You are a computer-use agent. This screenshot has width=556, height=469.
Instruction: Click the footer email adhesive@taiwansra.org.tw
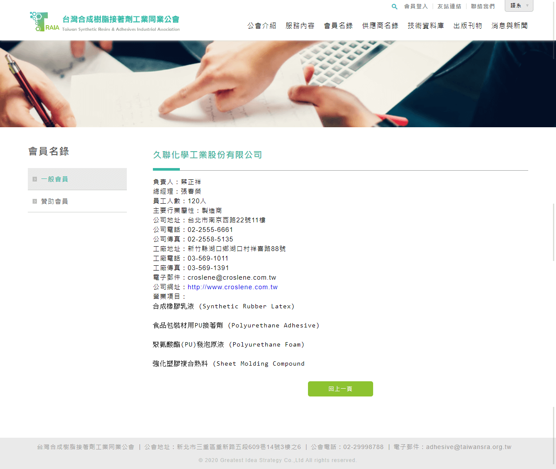pos(469,447)
